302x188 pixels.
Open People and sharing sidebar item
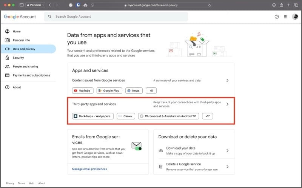(x=28, y=67)
